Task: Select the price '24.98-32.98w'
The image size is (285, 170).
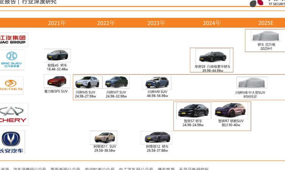Action: click(x=116, y=96)
